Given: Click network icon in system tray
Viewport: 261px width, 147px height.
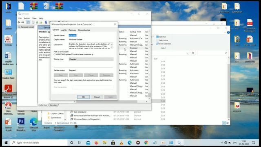Looking at the screenshot, I should (226, 143).
